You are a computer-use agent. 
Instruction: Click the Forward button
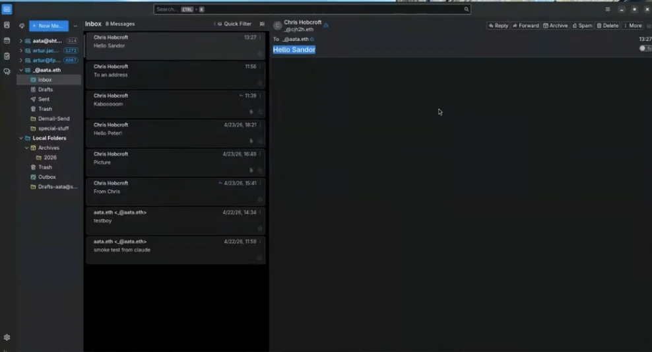coord(525,26)
